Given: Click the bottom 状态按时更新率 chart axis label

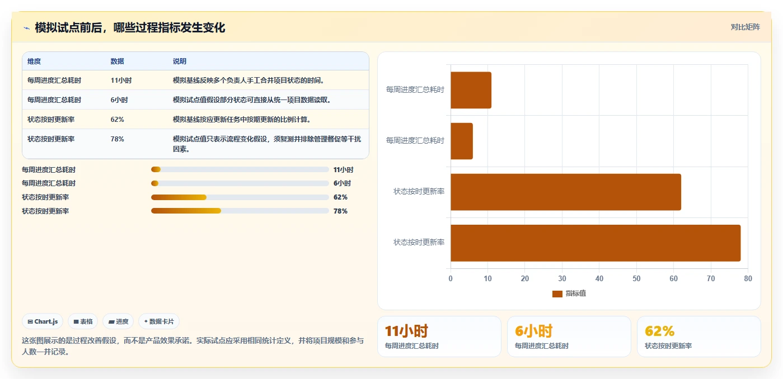Looking at the screenshot, I should [419, 243].
